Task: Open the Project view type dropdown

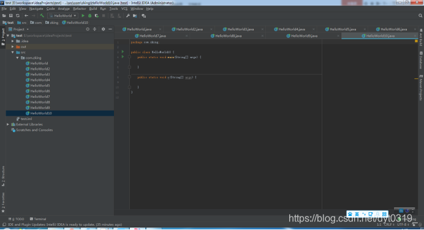Action: pyautogui.click(x=18, y=29)
